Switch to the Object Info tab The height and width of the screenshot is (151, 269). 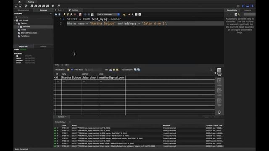click(24, 47)
